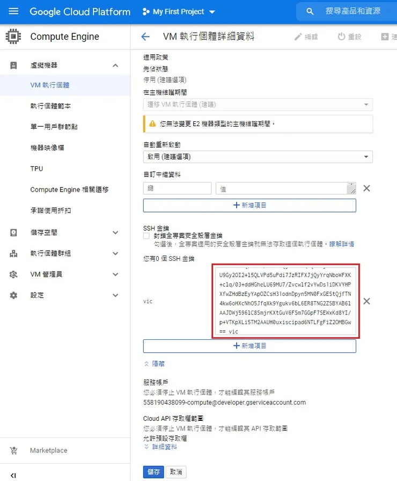Click the 'Compute Engine' sidebar title

(x=65, y=37)
